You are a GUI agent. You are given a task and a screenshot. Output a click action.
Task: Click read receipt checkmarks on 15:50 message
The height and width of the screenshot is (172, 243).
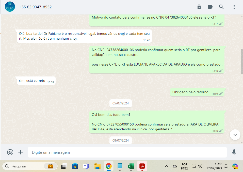point(221,71)
